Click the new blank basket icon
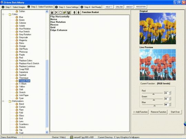Image resolution: width=186 pixels, height=139 pixels. (x=60, y=12)
